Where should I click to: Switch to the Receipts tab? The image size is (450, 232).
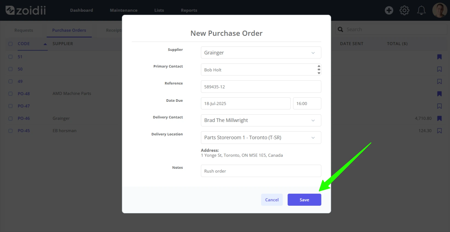pyautogui.click(x=114, y=30)
